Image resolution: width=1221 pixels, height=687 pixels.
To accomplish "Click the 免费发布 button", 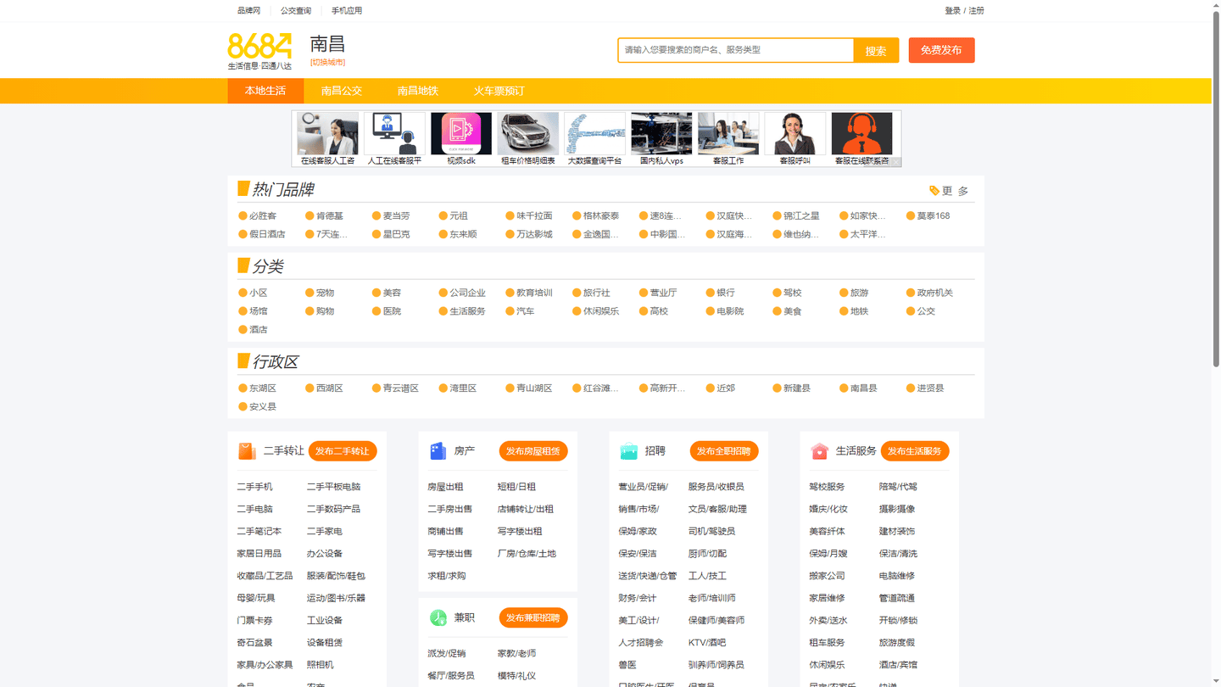I will pos(941,50).
